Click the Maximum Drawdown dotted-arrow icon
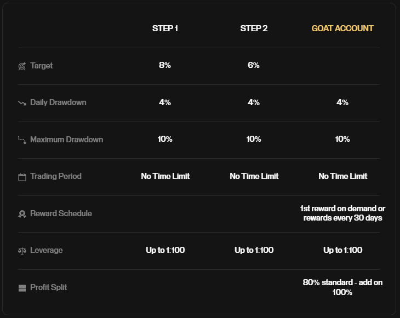The width and height of the screenshot is (400, 318). [x=22, y=140]
